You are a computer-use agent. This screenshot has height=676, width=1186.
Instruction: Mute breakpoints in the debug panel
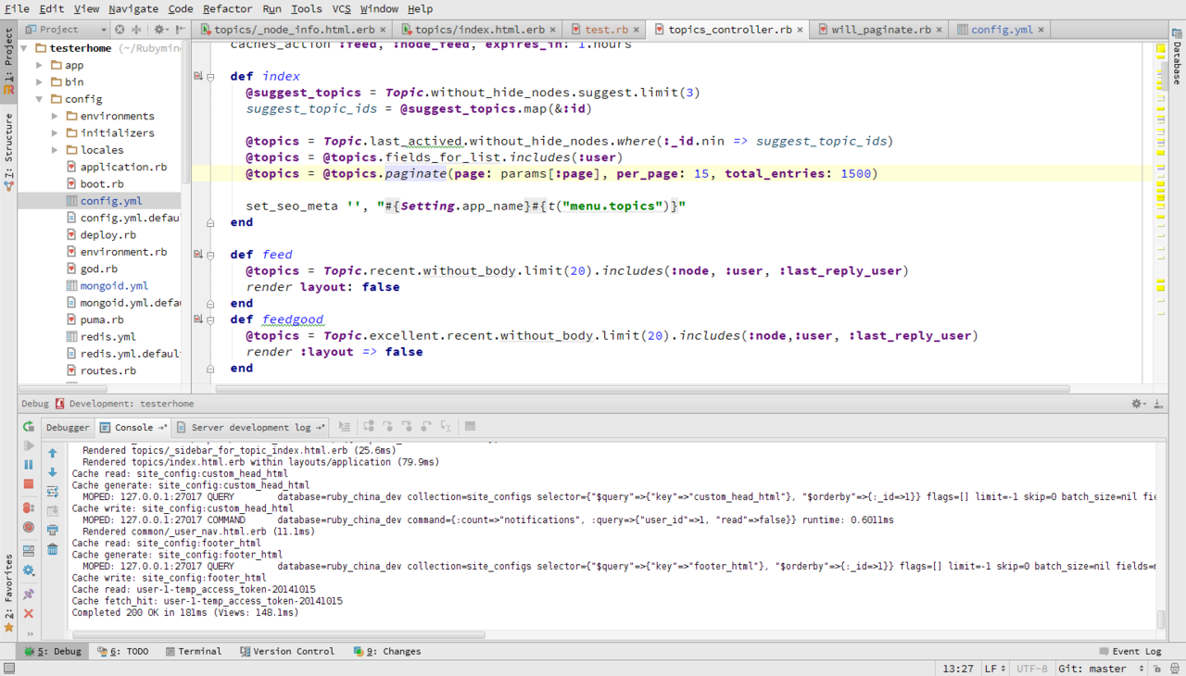29,527
